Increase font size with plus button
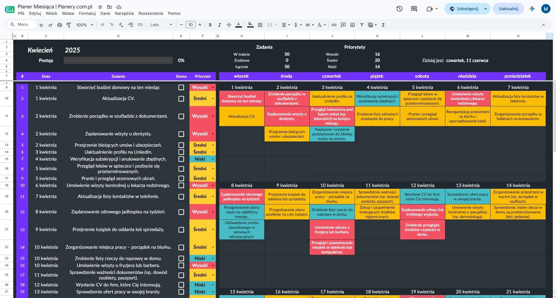Screen dimensions: 556x298 coord(200,25)
